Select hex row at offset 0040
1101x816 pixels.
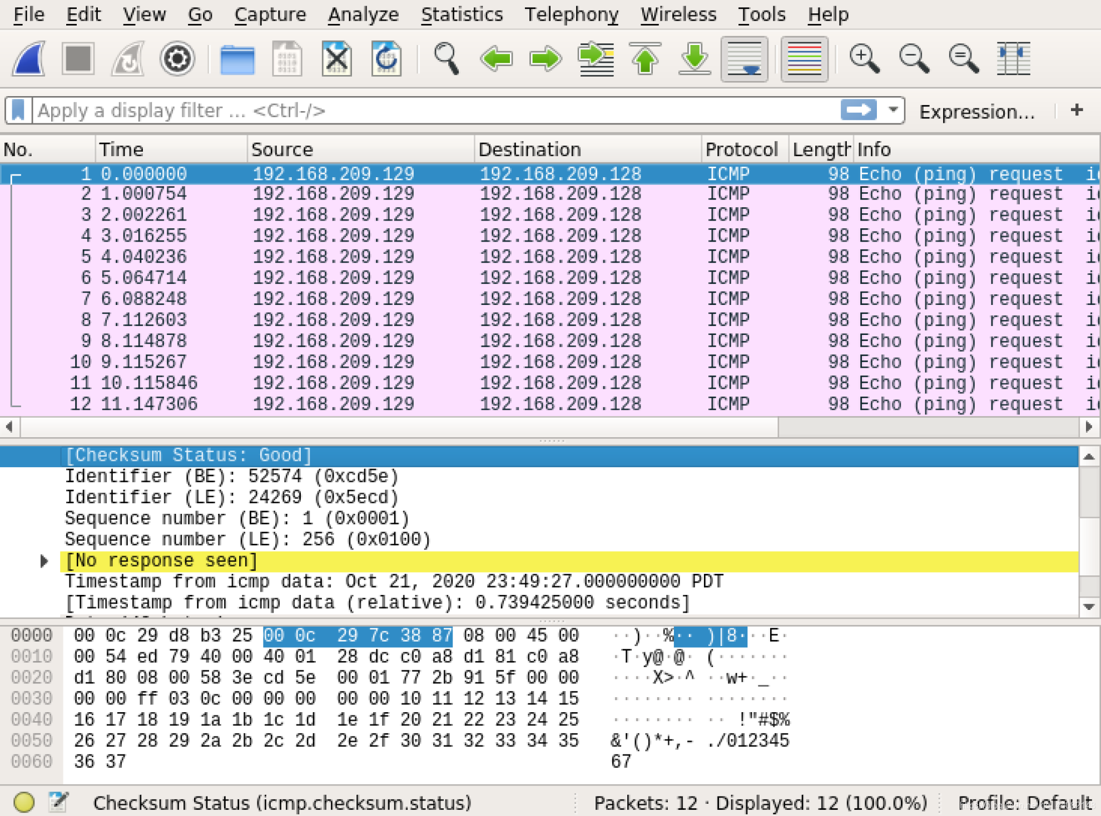coord(400,720)
